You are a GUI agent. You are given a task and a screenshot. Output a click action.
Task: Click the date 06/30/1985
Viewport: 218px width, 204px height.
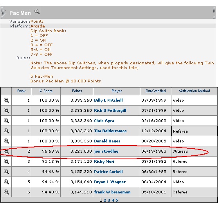(154, 171)
